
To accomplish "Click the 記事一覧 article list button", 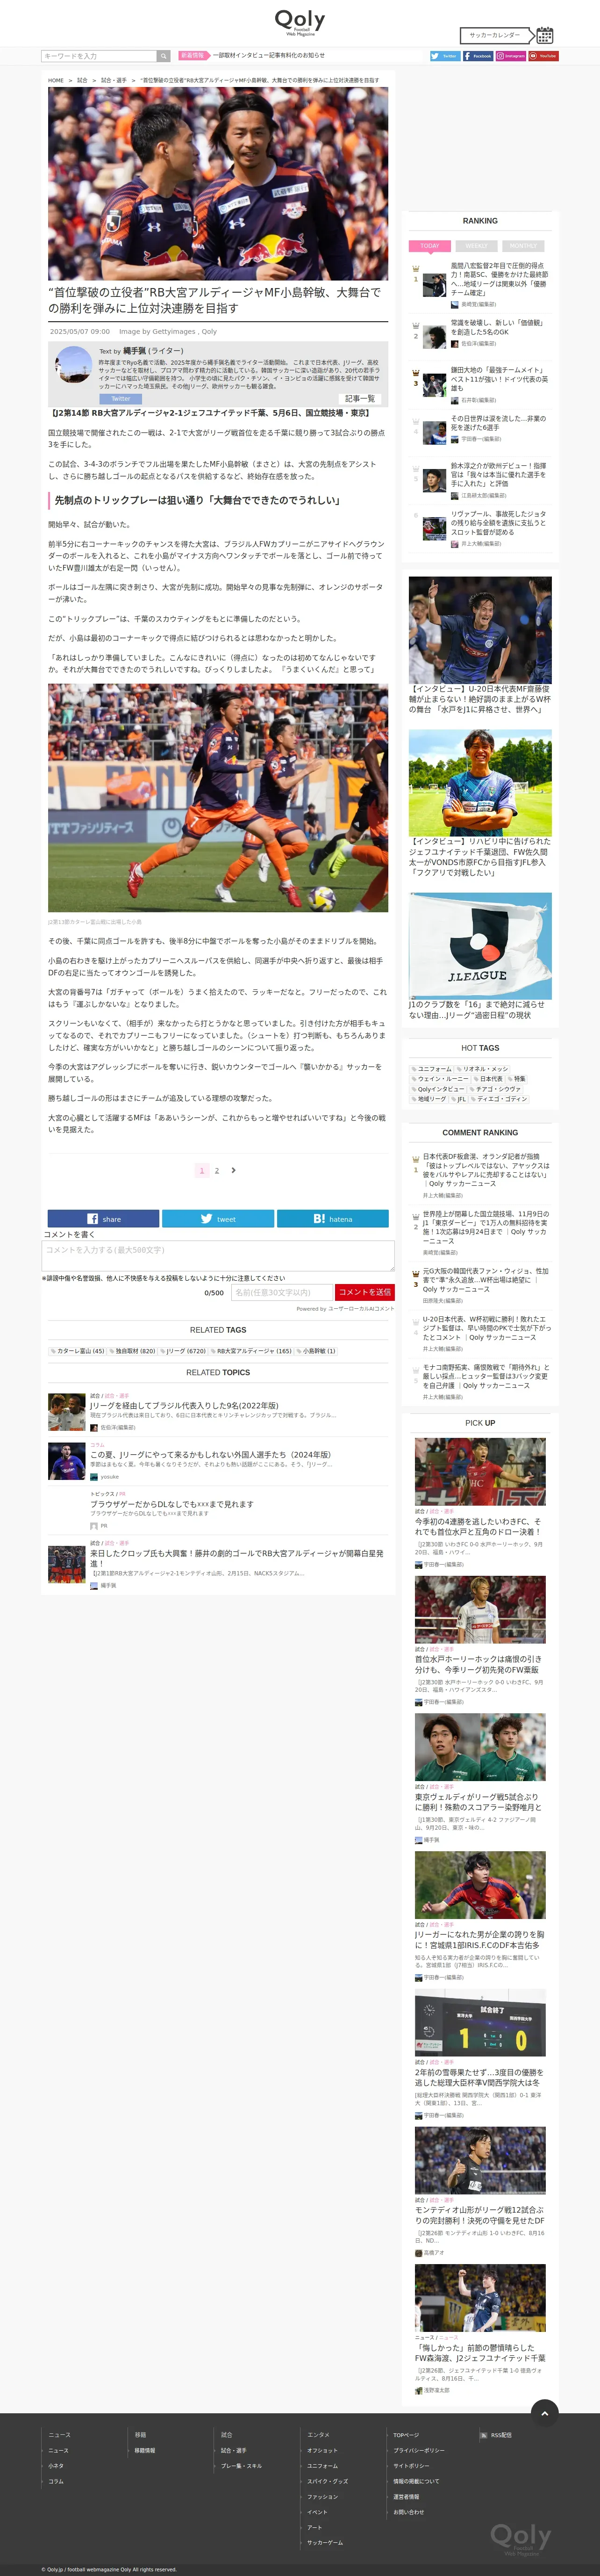I will [x=360, y=398].
